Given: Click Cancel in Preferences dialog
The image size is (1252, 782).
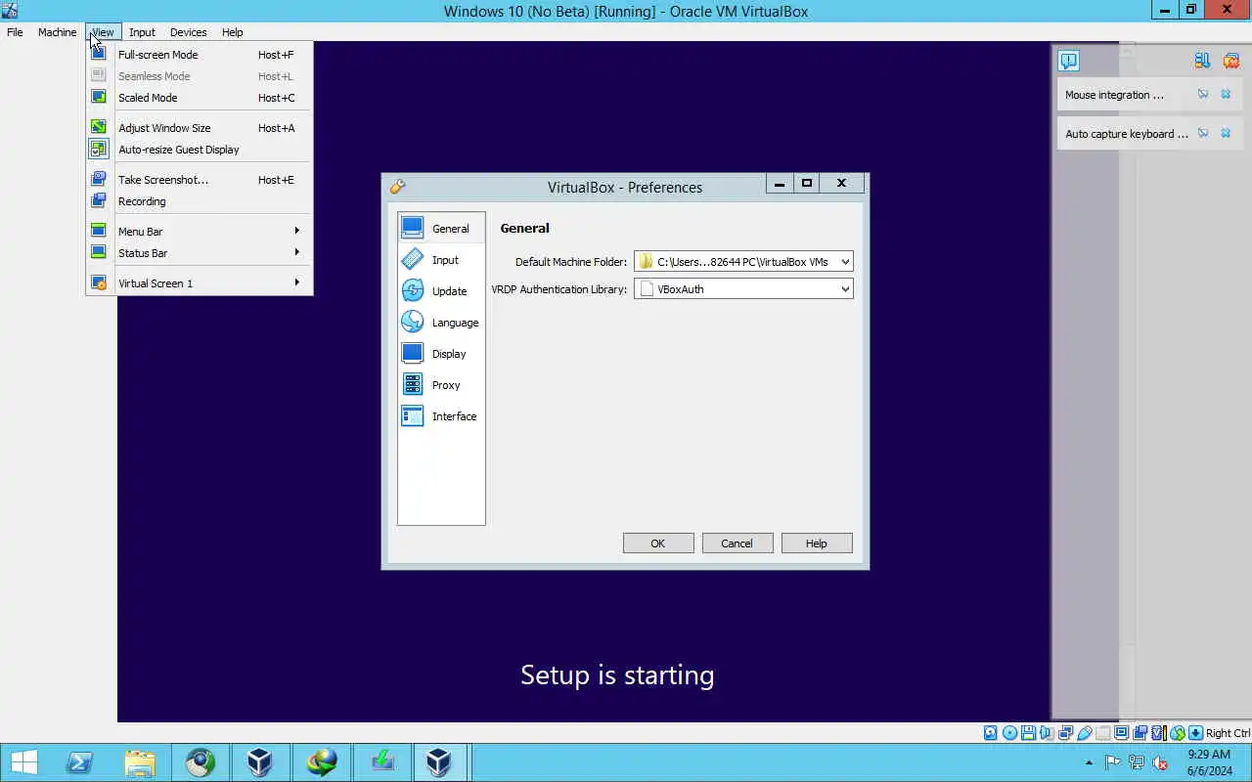Looking at the screenshot, I should [738, 543].
